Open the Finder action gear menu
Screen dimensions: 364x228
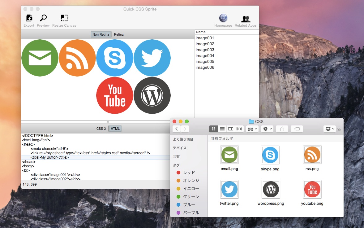(267, 129)
